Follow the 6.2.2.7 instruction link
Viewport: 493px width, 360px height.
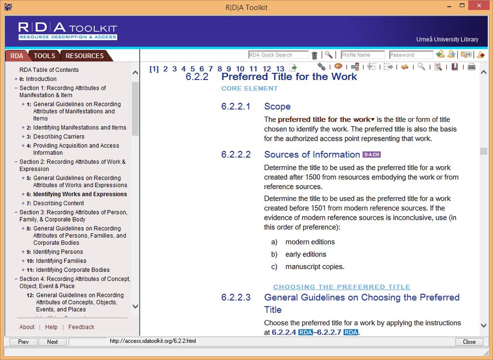(x=329, y=333)
